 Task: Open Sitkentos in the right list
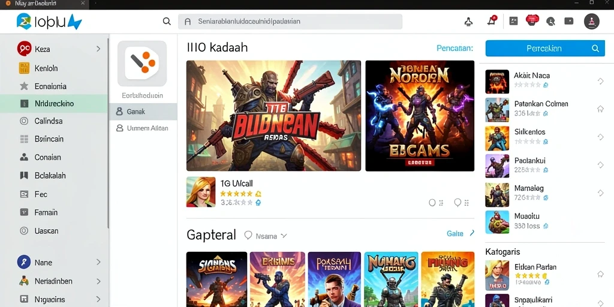[x=545, y=138]
